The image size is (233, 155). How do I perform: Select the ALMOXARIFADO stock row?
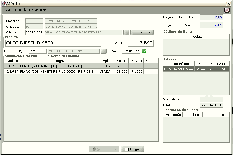[196, 69]
